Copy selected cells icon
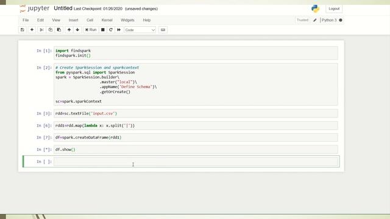Screen dimensions: 390x219 tap(50, 30)
